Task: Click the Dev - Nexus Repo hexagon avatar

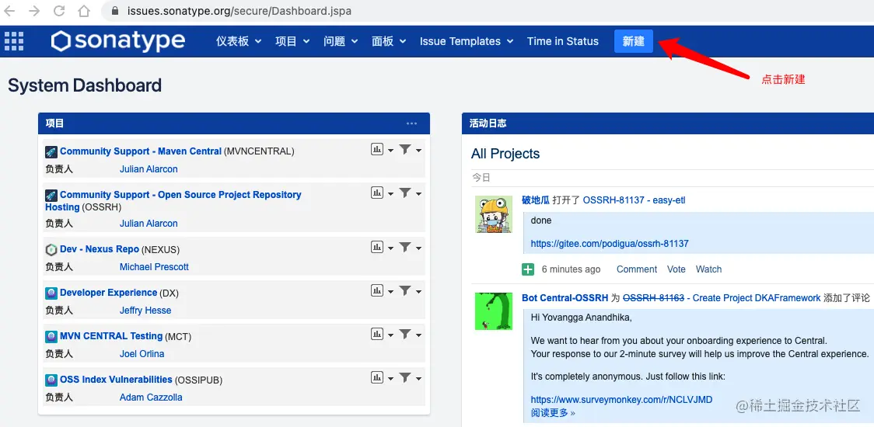Action: pyautogui.click(x=51, y=249)
